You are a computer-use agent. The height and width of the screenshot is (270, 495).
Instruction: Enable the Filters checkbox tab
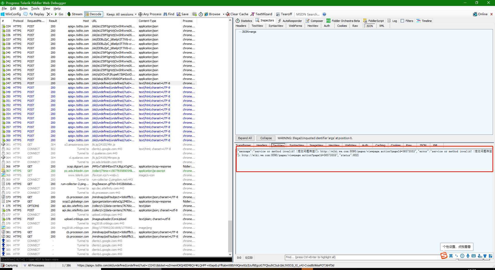407,21
